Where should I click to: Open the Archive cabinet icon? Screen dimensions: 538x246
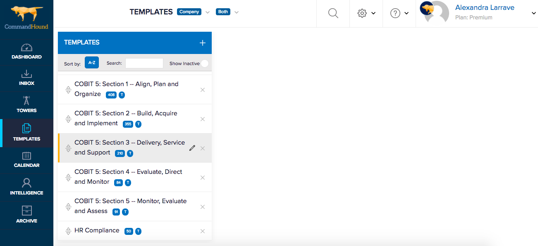pyautogui.click(x=26, y=211)
